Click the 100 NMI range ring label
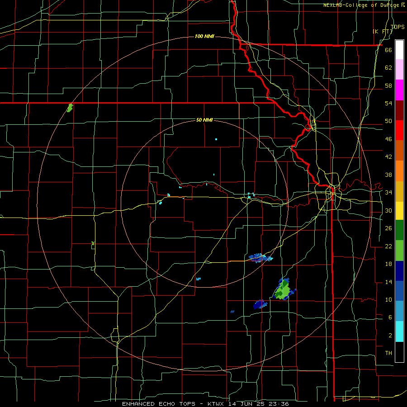The height and width of the screenshot is (407, 407). click(x=204, y=36)
